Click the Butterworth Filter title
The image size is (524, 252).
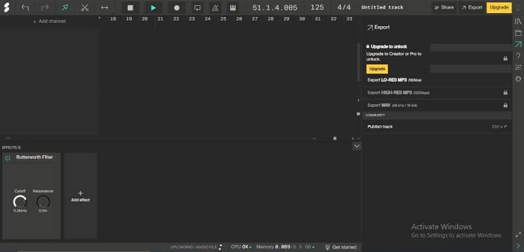click(x=35, y=157)
